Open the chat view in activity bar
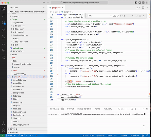 [x=4, y=57]
